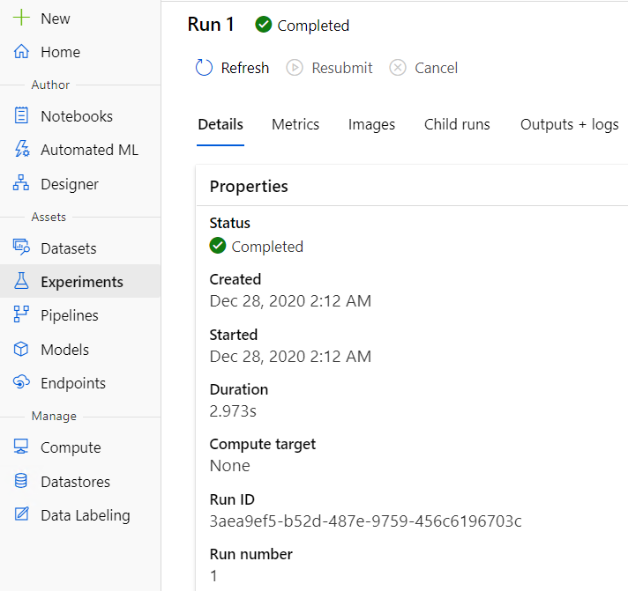Click the Models cube icon

point(21,349)
